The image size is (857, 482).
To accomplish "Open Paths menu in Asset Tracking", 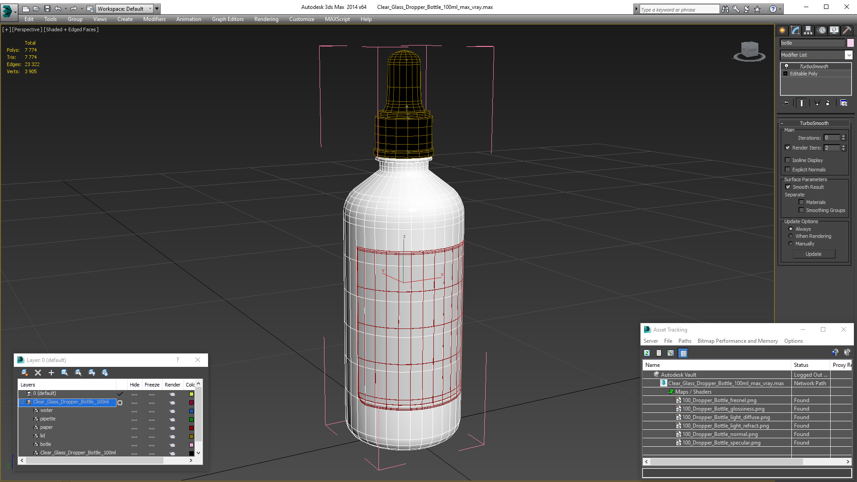I will point(685,341).
